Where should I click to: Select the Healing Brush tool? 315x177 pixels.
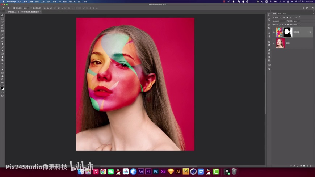pyautogui.click(x=3, y=38)
